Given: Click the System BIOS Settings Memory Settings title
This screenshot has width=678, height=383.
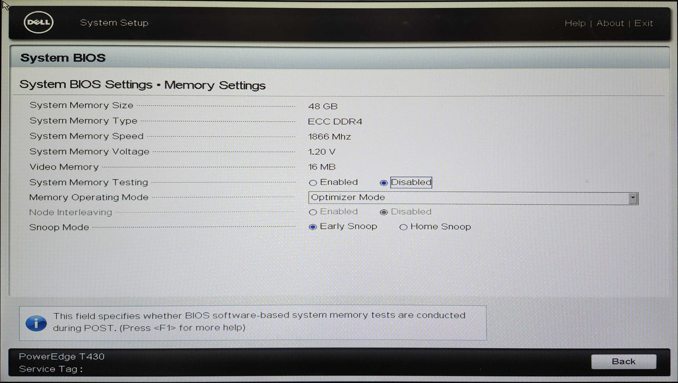Looking at the screenshot, I should click(143, 85).
